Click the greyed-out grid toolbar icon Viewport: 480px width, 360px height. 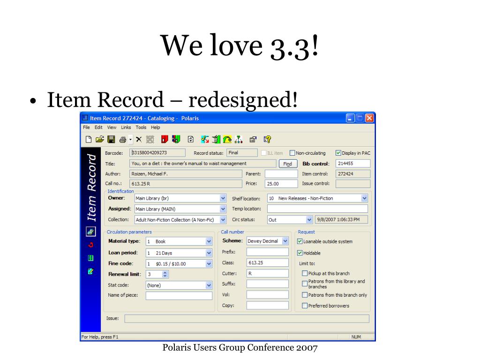[x=150, y=140]
